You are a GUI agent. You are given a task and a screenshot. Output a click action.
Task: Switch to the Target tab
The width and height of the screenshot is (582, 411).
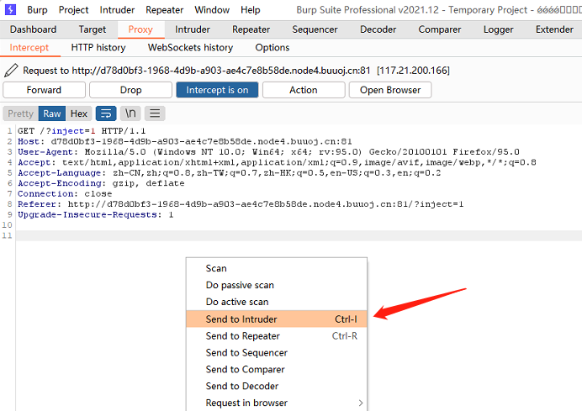click(92, 29)
